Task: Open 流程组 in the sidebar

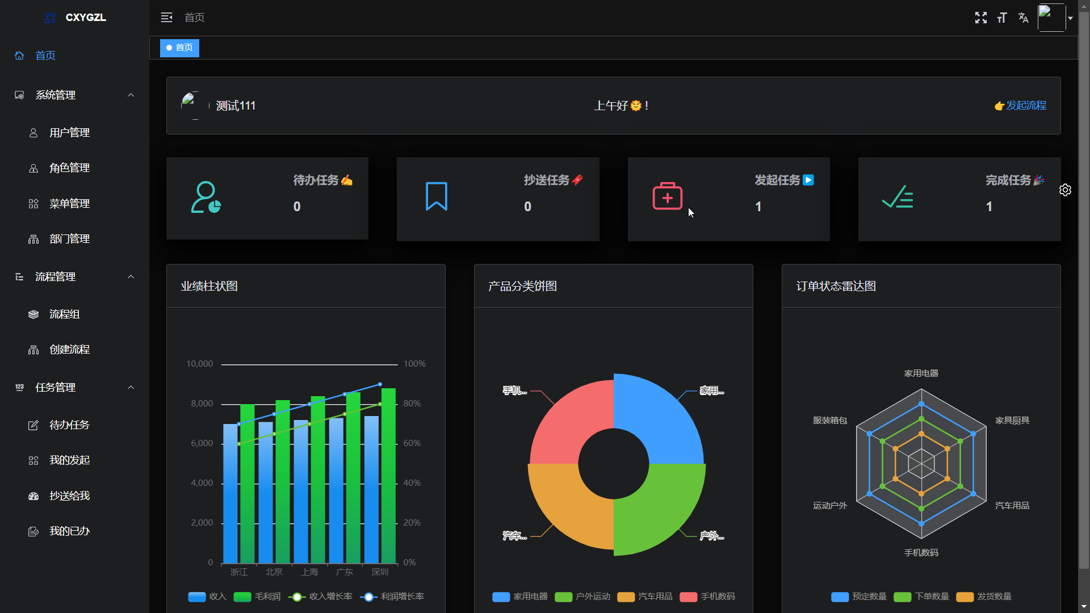Action: point(74,314)
